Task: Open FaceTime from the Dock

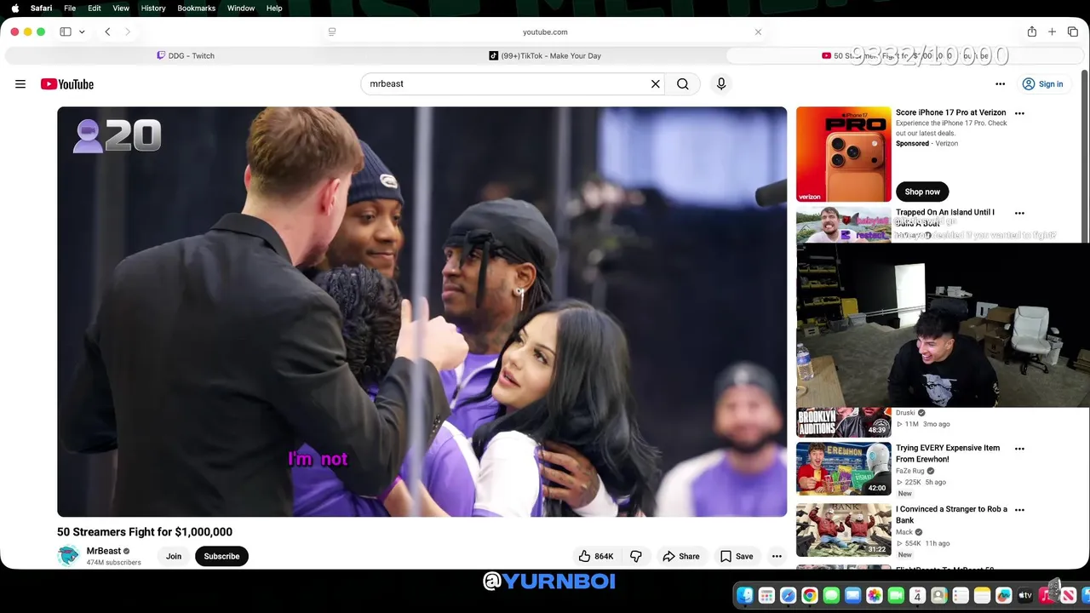Action: coord(896,595)
